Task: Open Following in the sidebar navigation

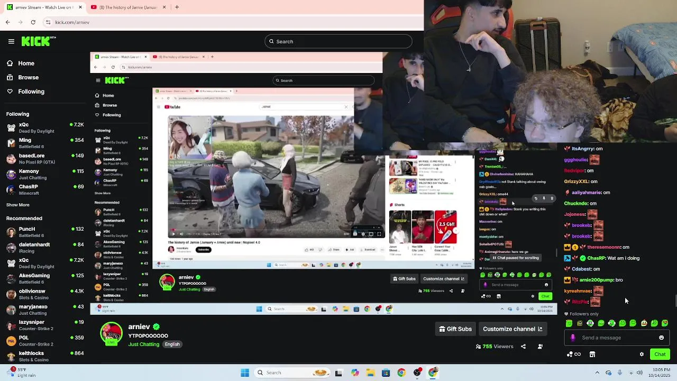Action: tap(25, 92)
